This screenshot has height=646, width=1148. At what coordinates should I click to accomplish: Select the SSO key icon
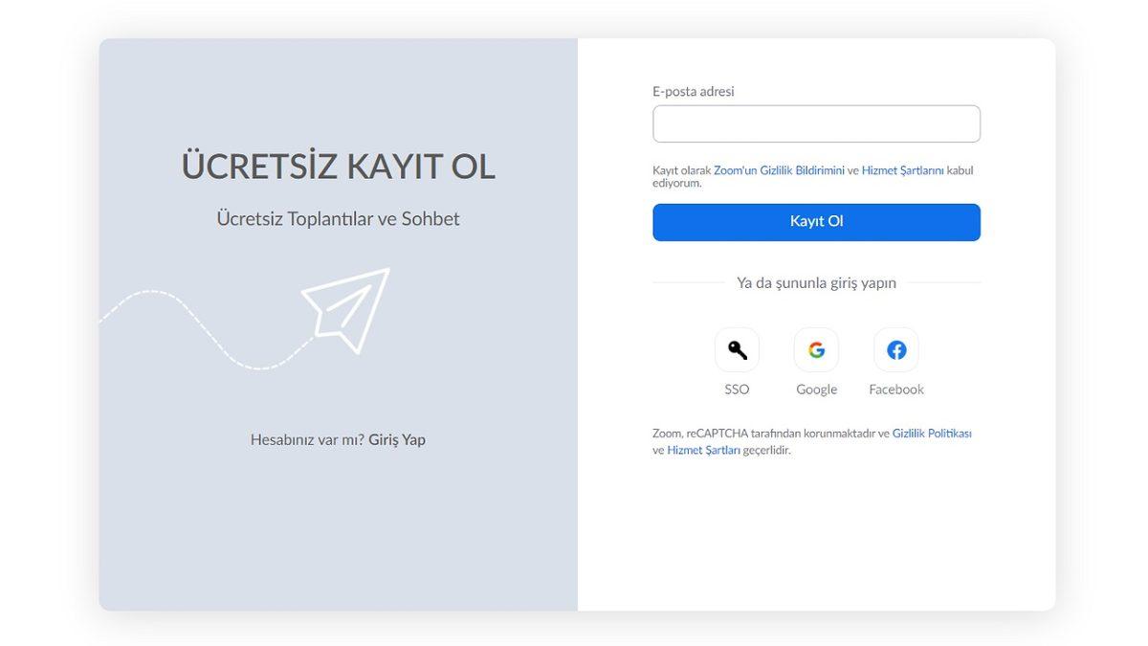click(737, 348)
